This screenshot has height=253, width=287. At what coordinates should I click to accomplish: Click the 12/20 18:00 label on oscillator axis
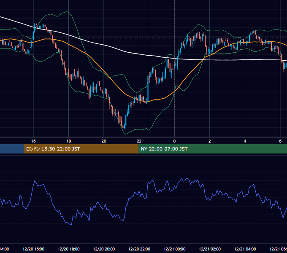pyautogui.click(x=69, y=249)
